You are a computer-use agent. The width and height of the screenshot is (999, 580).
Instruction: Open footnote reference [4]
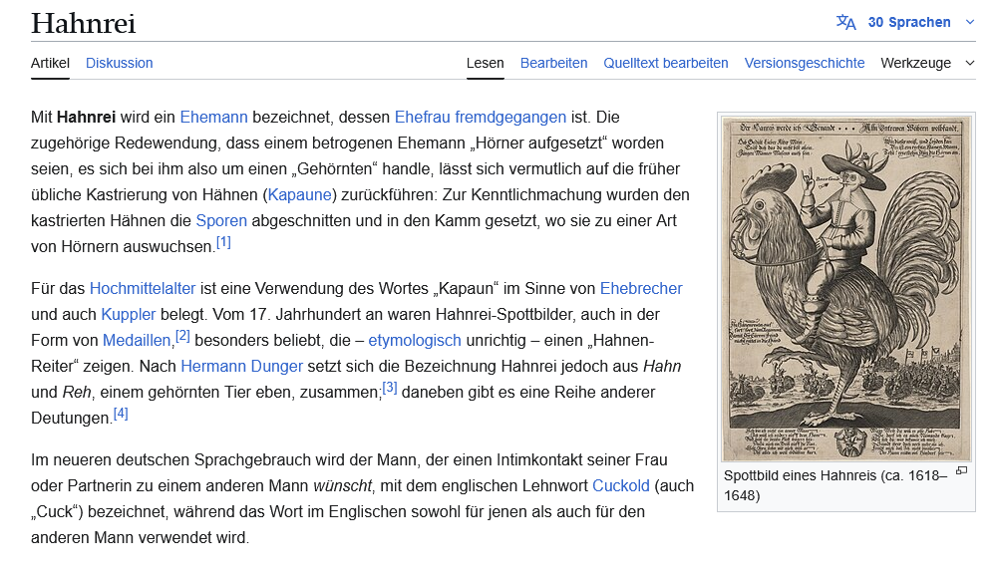click(x=121, y=414)
